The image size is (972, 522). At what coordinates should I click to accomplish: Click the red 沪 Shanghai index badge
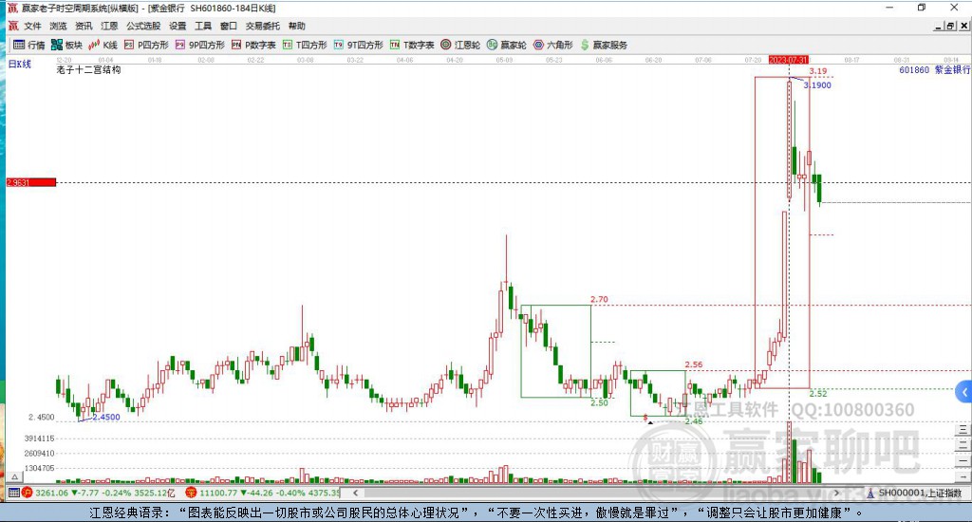pyautogui.click(x=27, y=493)
